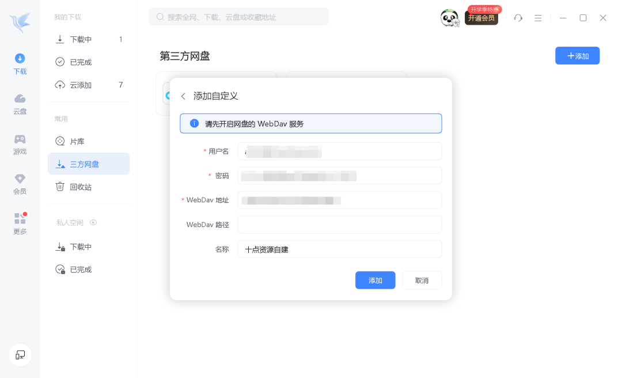Open the 片库 library
This screenshot has width=622, height=378.
click(x=89, y=141)
